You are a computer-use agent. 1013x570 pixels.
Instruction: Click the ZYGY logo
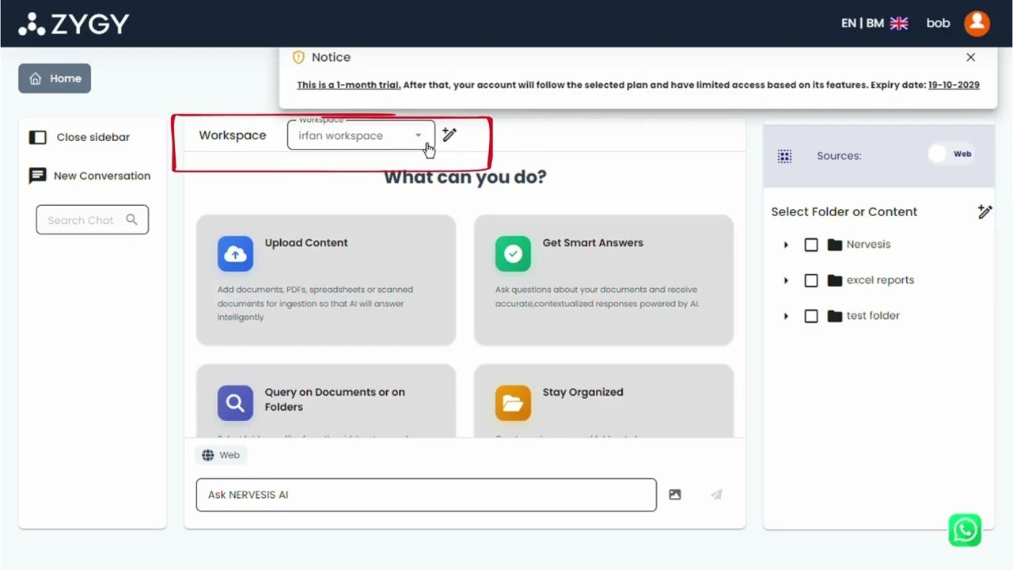click(x=74, y=24)
